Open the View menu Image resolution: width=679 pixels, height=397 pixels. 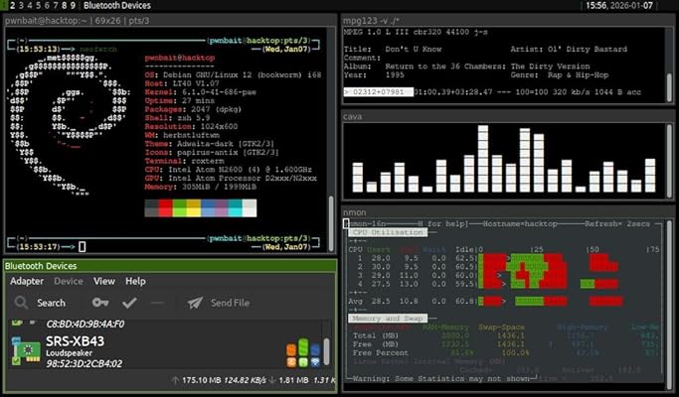(x=106, y=281)
